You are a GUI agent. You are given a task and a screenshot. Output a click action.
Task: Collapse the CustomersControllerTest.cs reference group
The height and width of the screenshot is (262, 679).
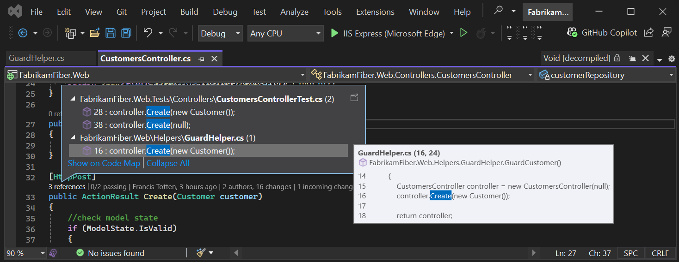pyautogui.click(x=73, y=99)
